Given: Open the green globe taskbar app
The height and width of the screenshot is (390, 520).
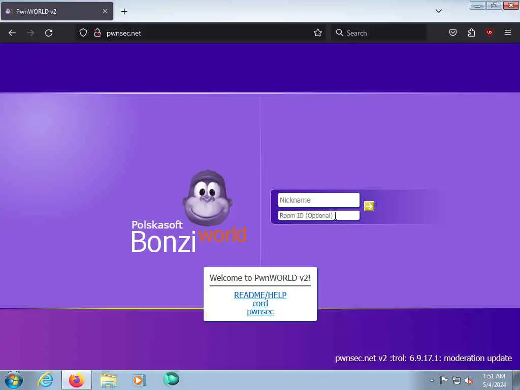Looking at the screenshot, I should coord(171,379).
